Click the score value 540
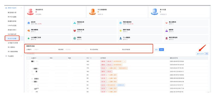Screen dimensions: 219x103 coord(88,61)
